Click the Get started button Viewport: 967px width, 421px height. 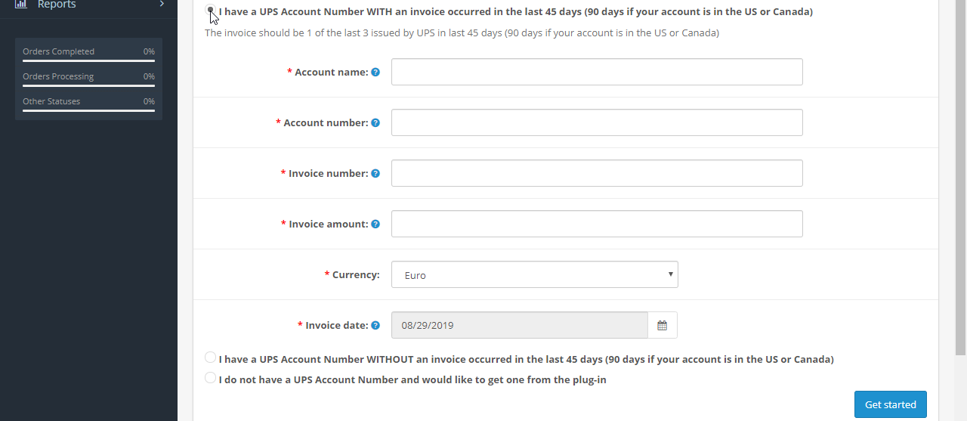pyautogui.click(x=891, y=404)
